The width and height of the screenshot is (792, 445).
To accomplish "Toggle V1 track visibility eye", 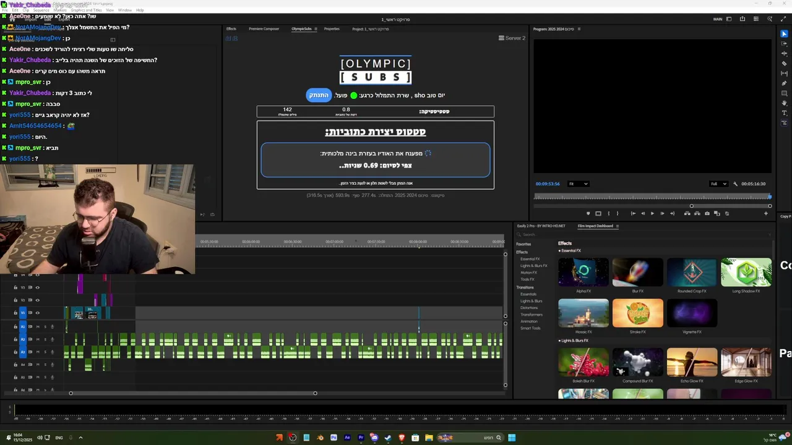I will click(x=37, y=313).
